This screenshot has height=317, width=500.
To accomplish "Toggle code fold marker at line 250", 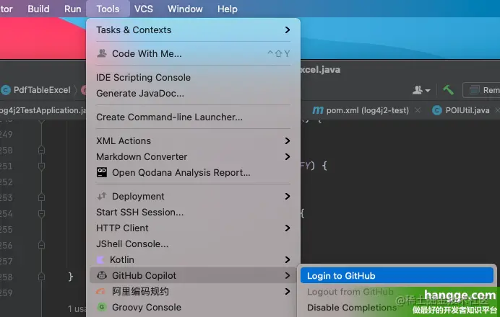I will [x=41, y=150].
